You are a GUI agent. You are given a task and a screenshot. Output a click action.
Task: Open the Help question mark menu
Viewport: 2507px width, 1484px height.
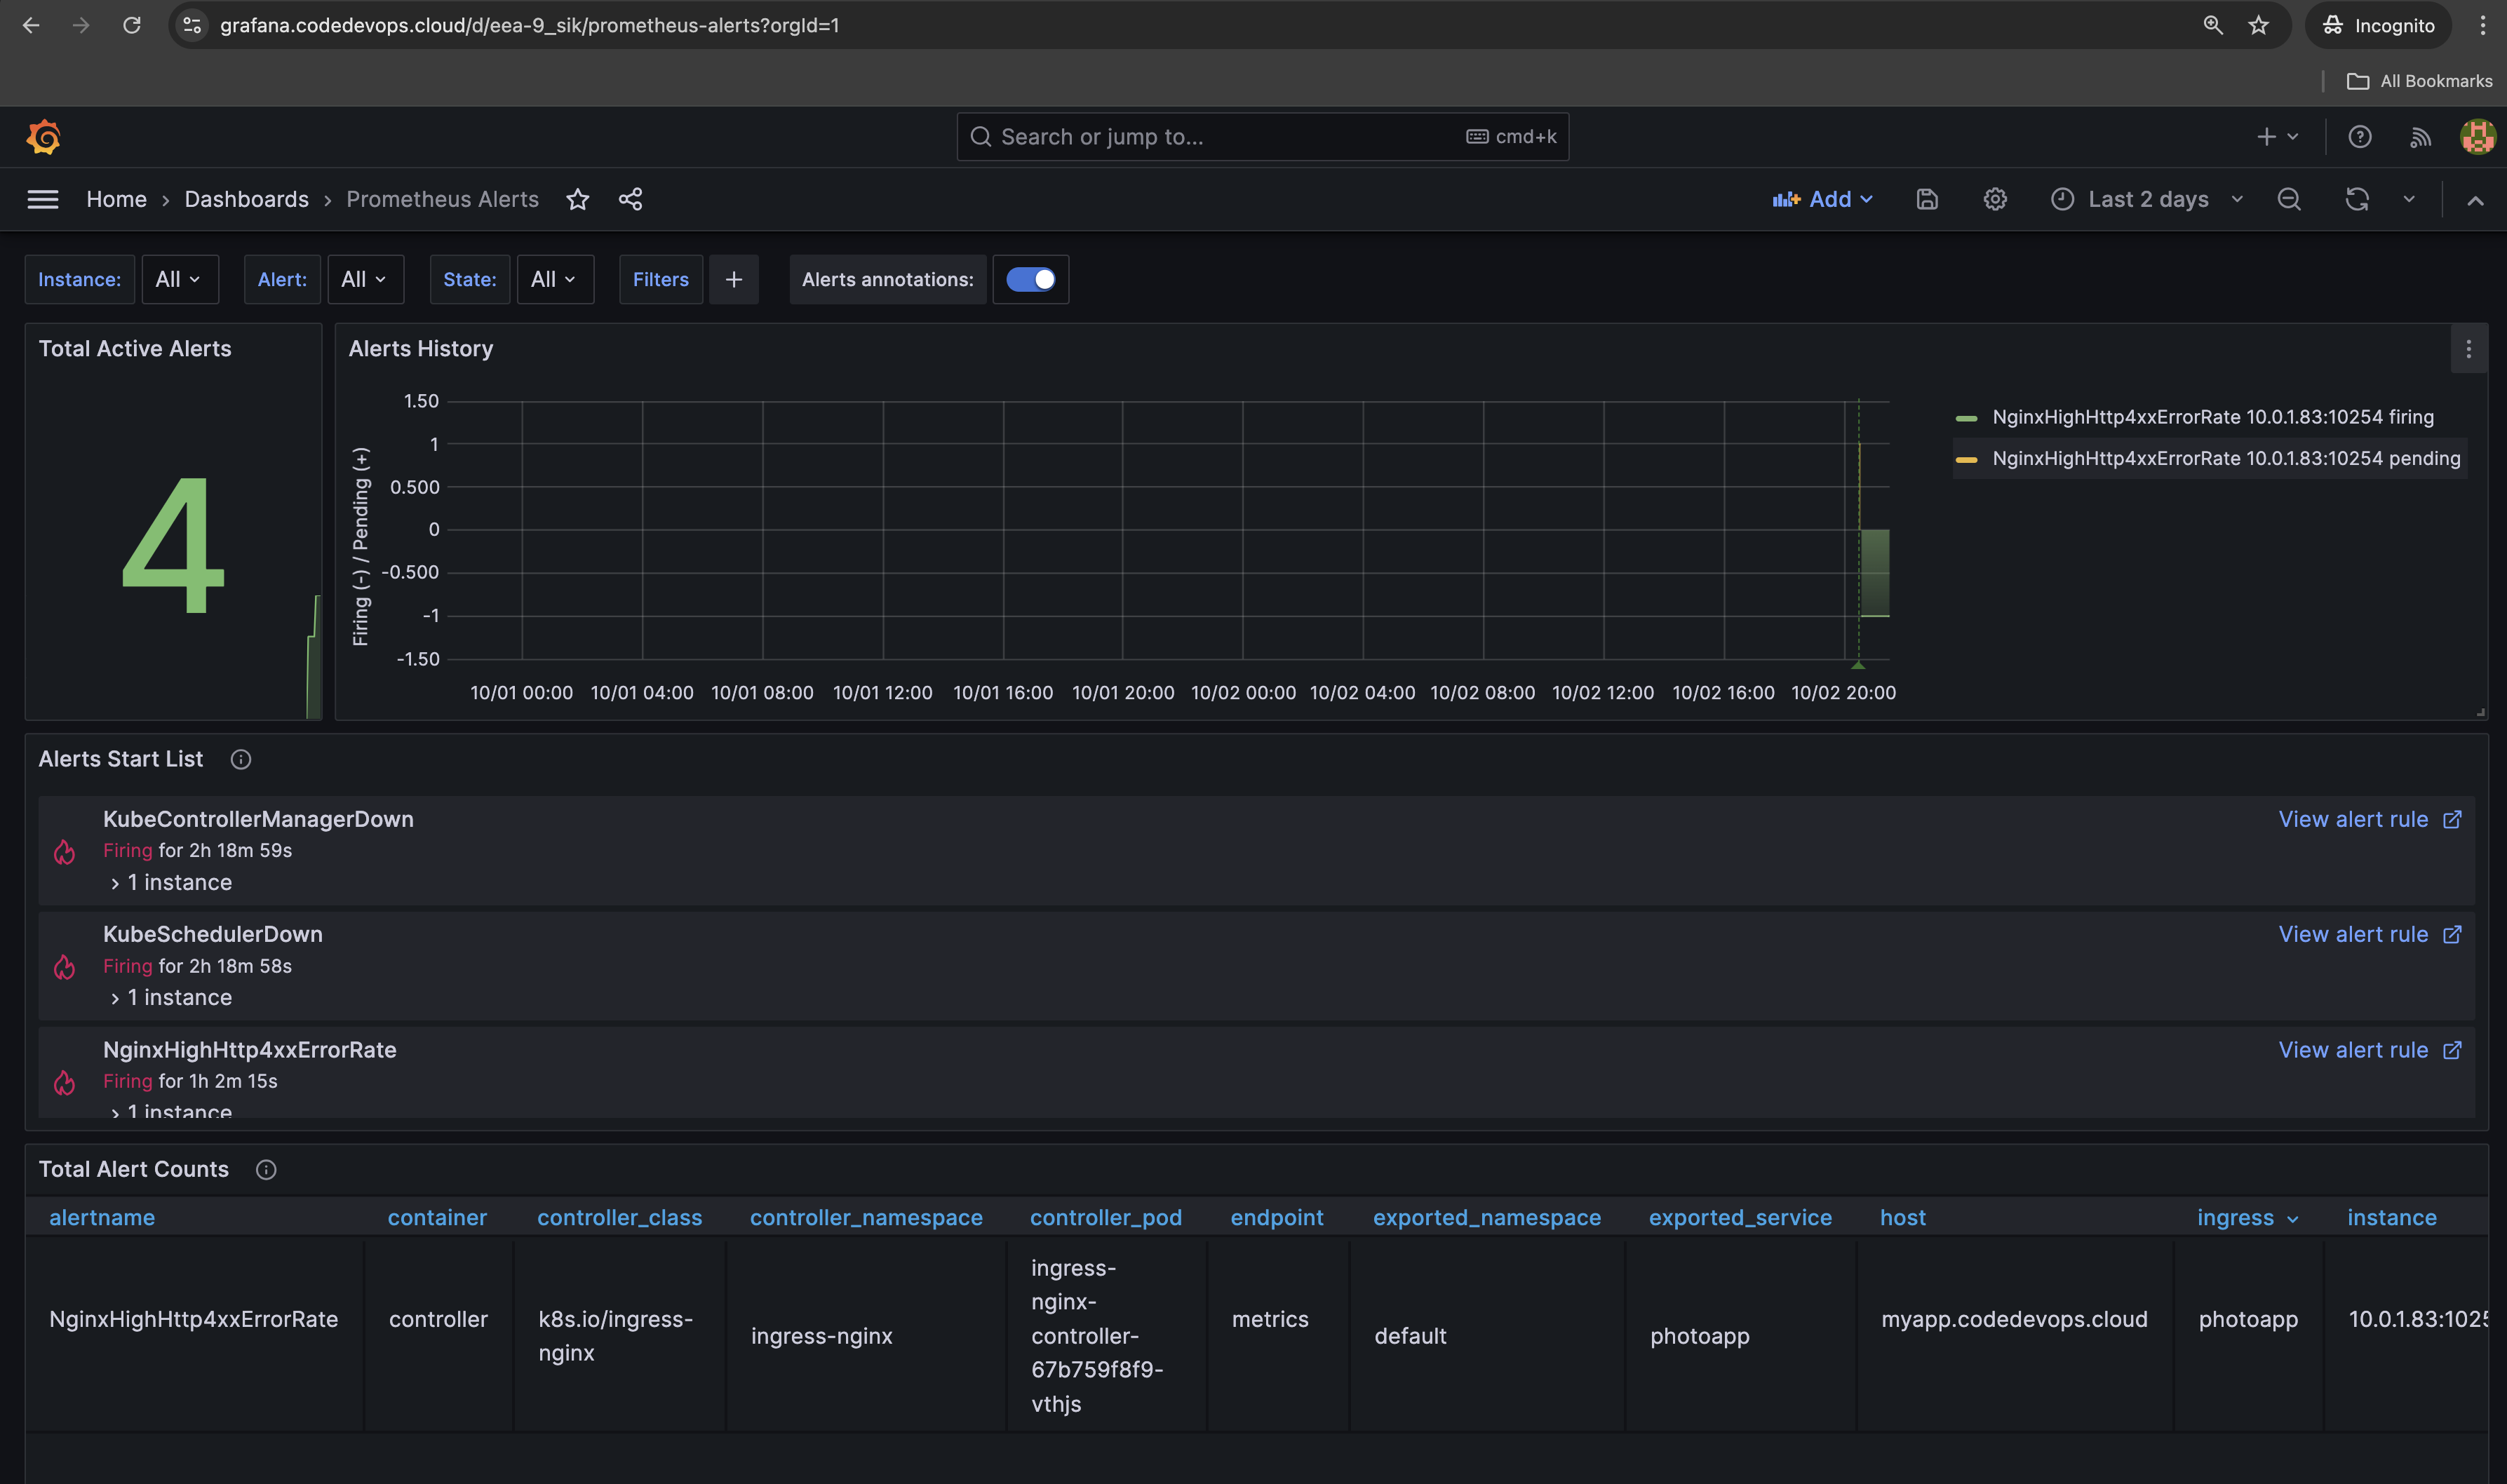tap(2360, 137)
